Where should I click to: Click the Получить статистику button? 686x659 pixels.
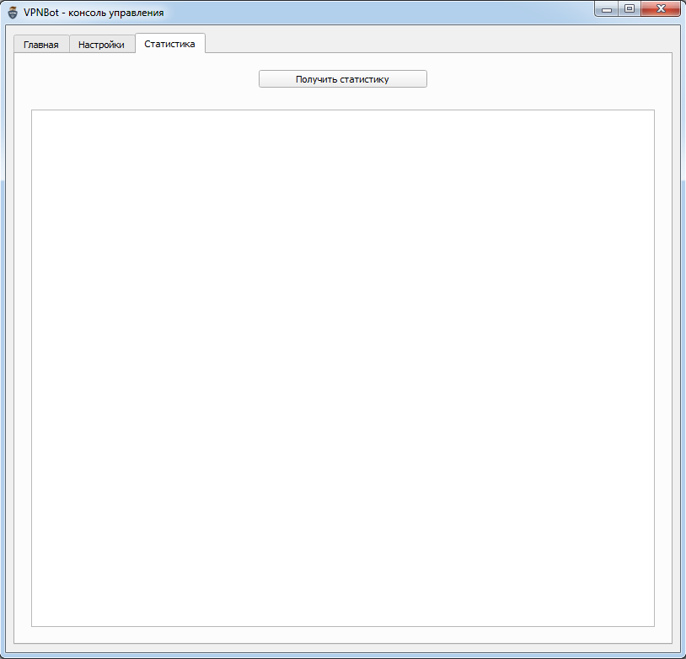(342, 79)
